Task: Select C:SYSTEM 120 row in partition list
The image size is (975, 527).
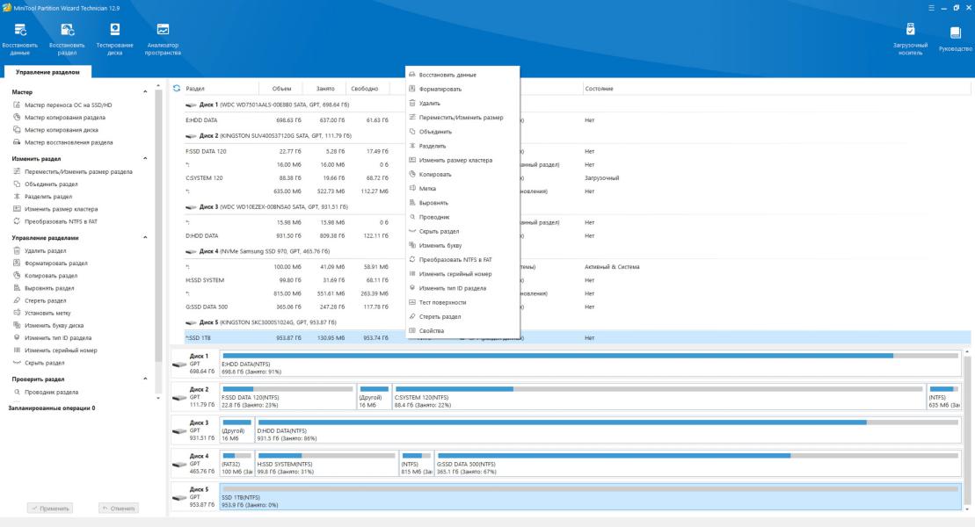Action: pos(577,177)
